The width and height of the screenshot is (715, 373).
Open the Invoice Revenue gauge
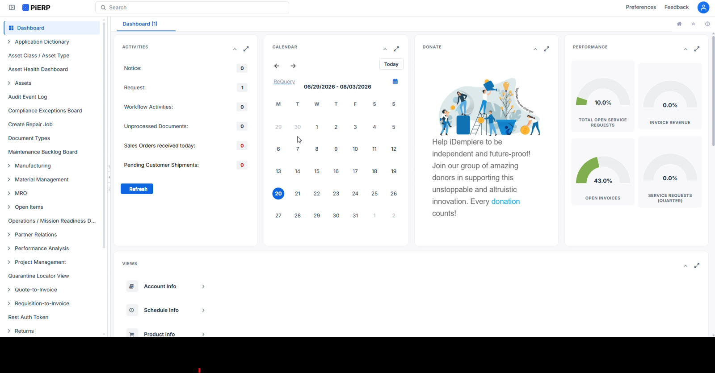[x=670, y=96]
